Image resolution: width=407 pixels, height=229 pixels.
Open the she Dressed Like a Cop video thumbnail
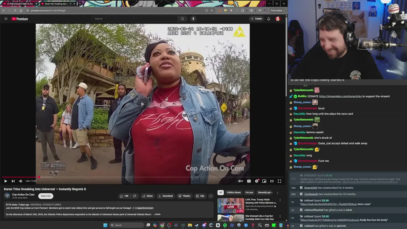click(231, 218)
